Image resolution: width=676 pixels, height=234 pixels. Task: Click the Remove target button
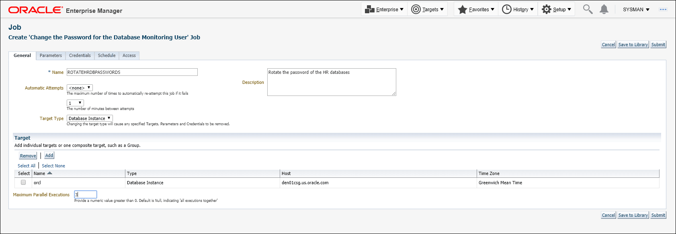click(28, 156)
